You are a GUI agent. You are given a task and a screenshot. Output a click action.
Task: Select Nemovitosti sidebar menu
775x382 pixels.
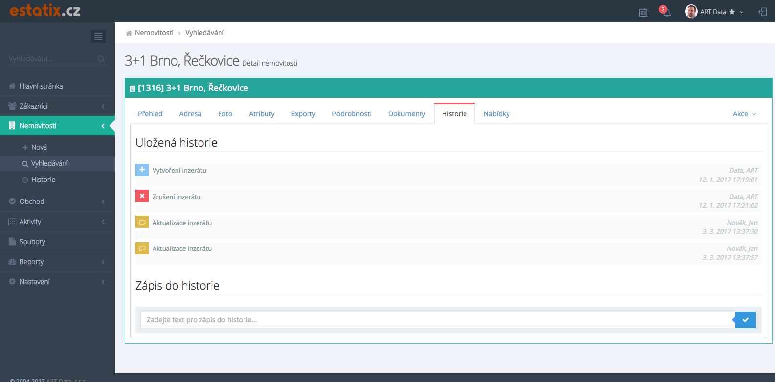pyautogui.click(x=57, y=126)
